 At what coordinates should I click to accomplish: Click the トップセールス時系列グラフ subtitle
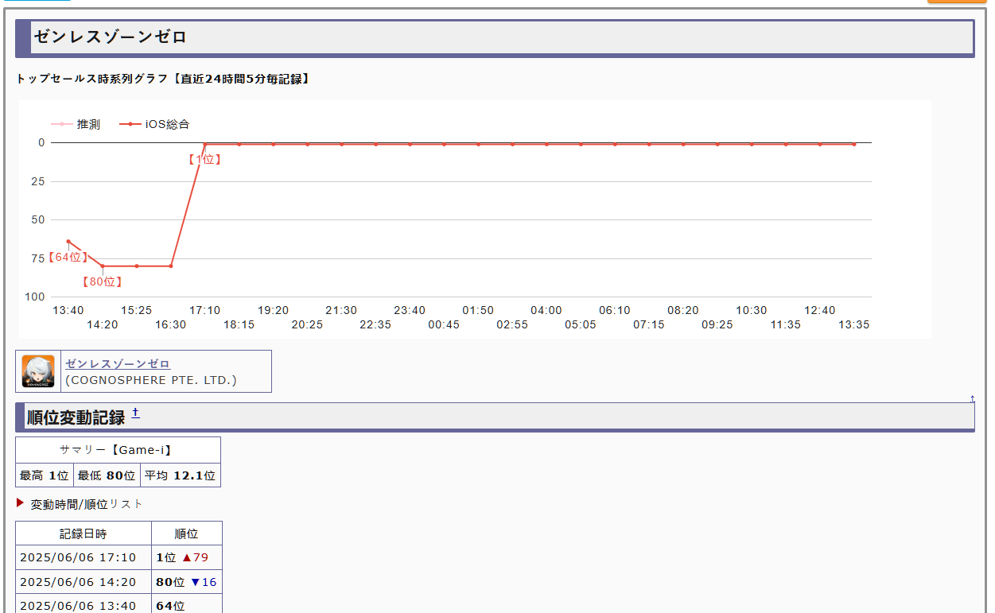163,79
